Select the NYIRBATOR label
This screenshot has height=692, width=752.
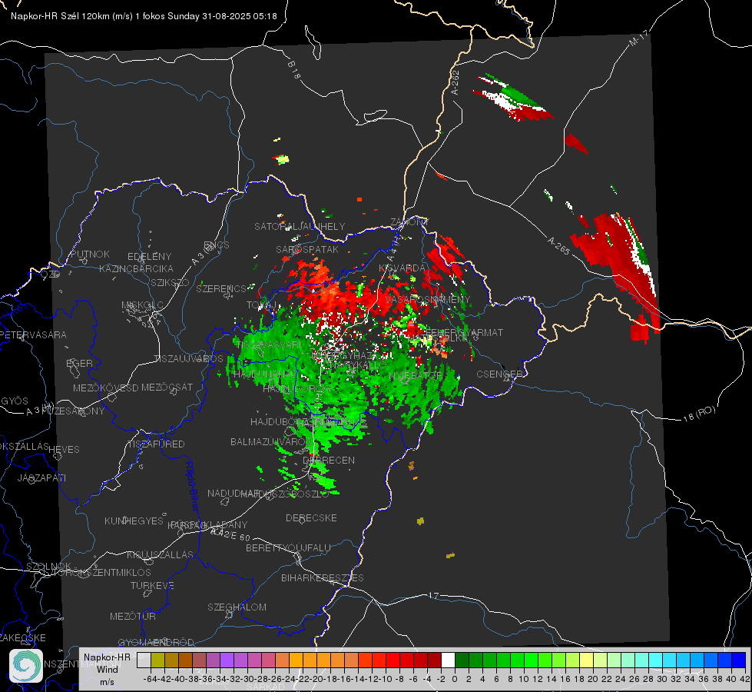pos(416,375)
